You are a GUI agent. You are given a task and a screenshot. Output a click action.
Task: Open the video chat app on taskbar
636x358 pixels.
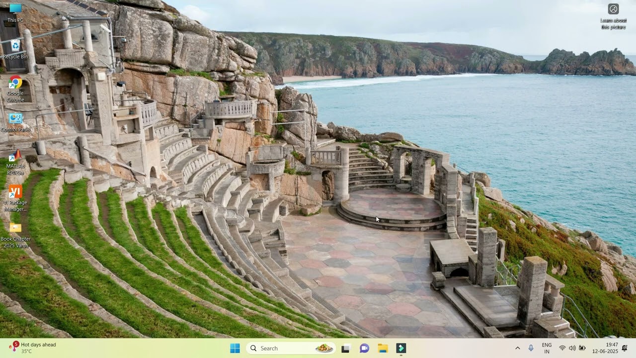coord(364,348)
